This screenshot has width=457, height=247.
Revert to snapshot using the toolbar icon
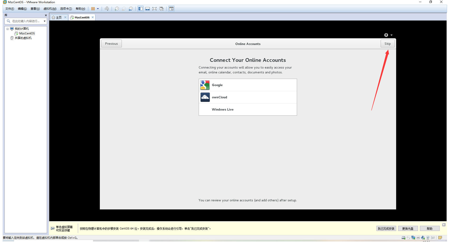tap(124, 9)
